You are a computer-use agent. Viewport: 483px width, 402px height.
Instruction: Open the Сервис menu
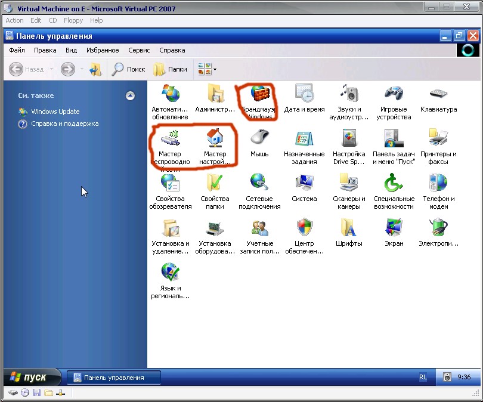139,50
